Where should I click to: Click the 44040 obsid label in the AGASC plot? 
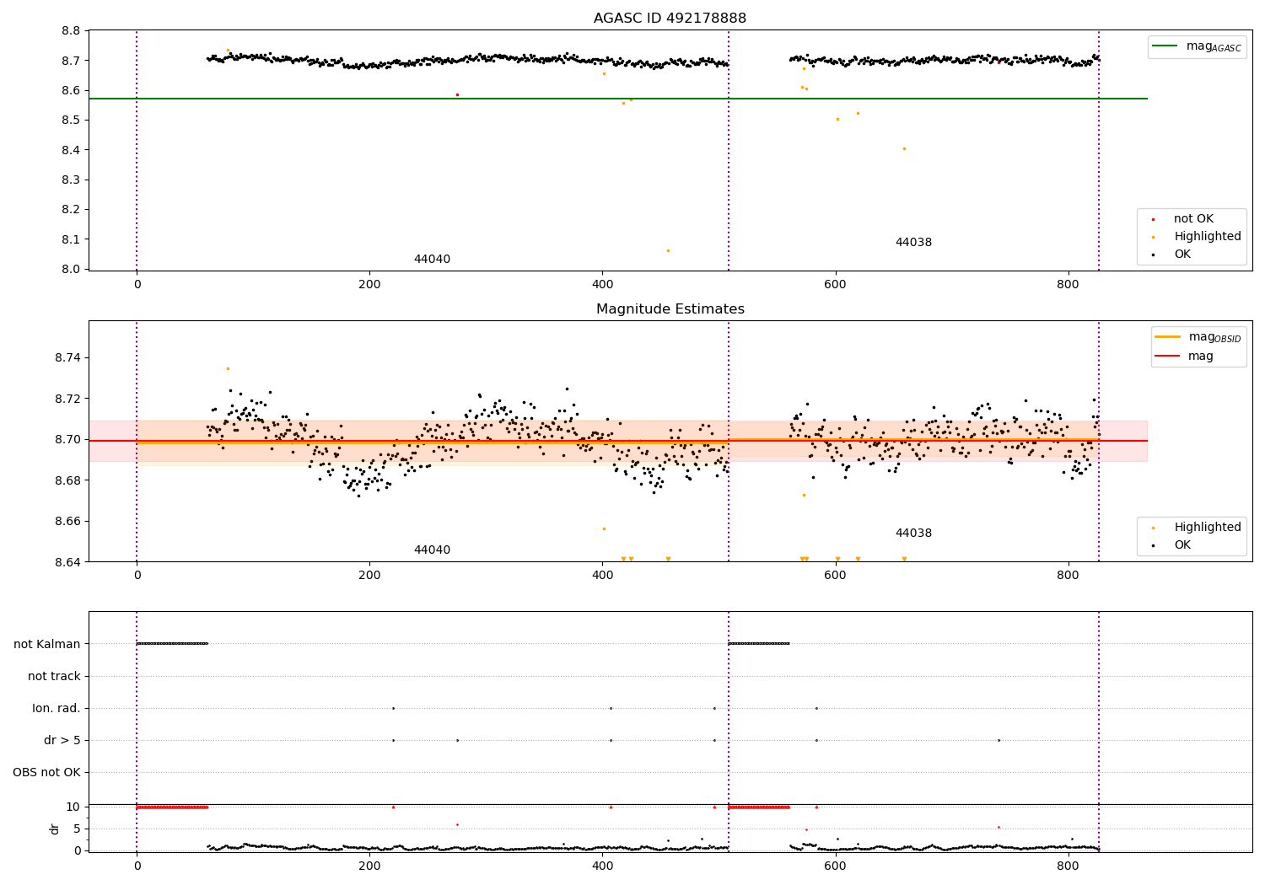432,260
